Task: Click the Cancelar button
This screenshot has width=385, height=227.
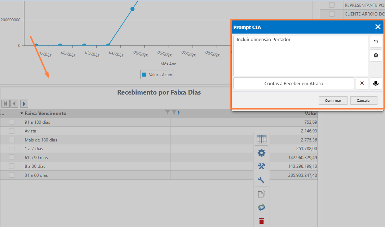Action: click(x=364, y=100)
